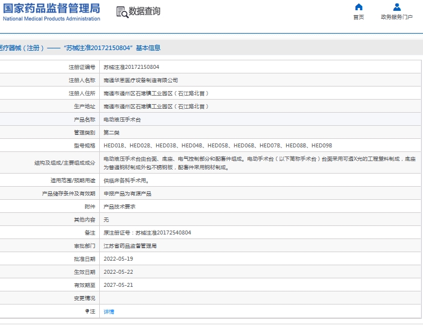This screenshot has height=325, width=423.
Task: Click the 生效日期 label
Action: tap(84, 272)
